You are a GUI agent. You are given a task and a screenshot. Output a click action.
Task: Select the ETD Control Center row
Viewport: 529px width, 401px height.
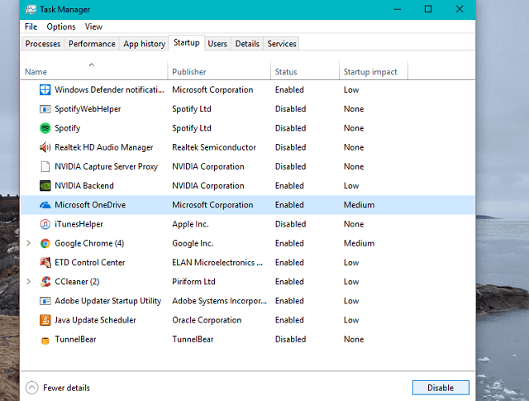click(x=89, y=263)
